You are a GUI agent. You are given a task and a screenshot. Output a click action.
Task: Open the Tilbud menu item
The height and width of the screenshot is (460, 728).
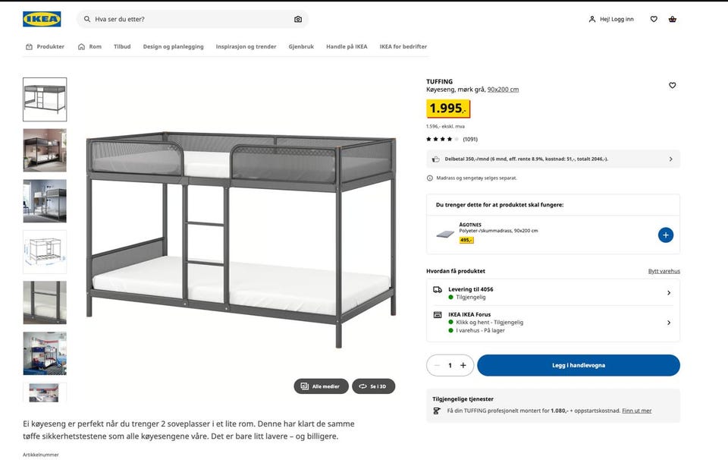[122, 46]
